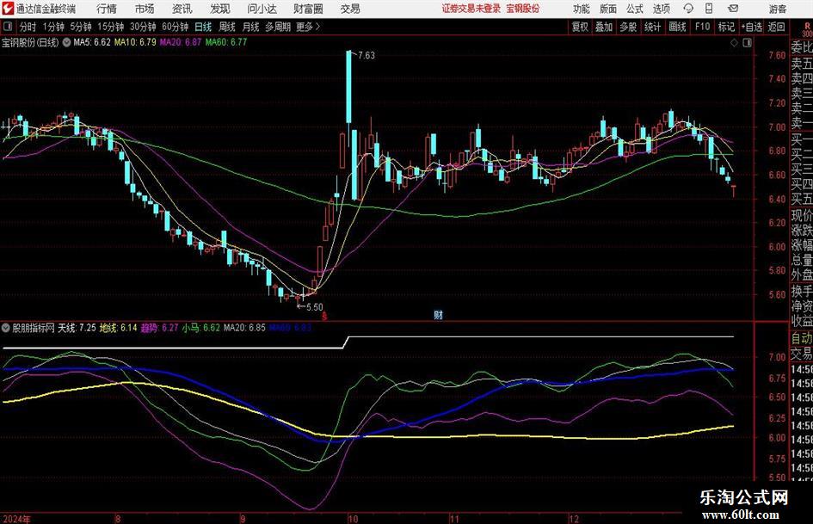
Task: Click the MA10: 6.79 label
Action: tap(135, 42)
